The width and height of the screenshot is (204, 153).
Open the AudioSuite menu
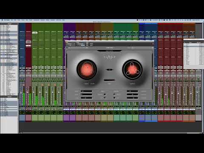pos(36,20)
